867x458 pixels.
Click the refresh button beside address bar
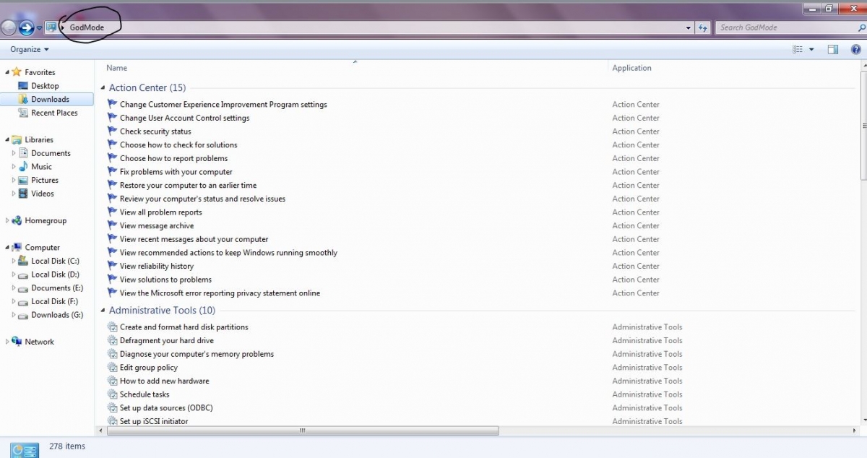[x=703, y=27]
